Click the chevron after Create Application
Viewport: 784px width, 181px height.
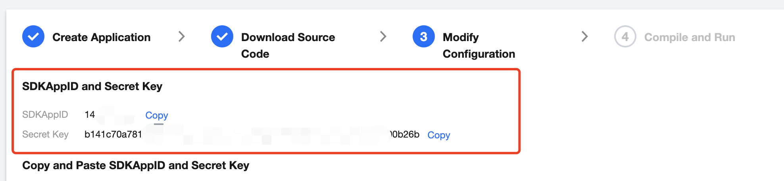181,36
